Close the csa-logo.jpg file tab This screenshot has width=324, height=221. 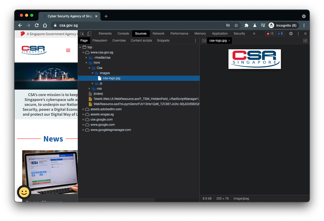click(x=229, y=41)
